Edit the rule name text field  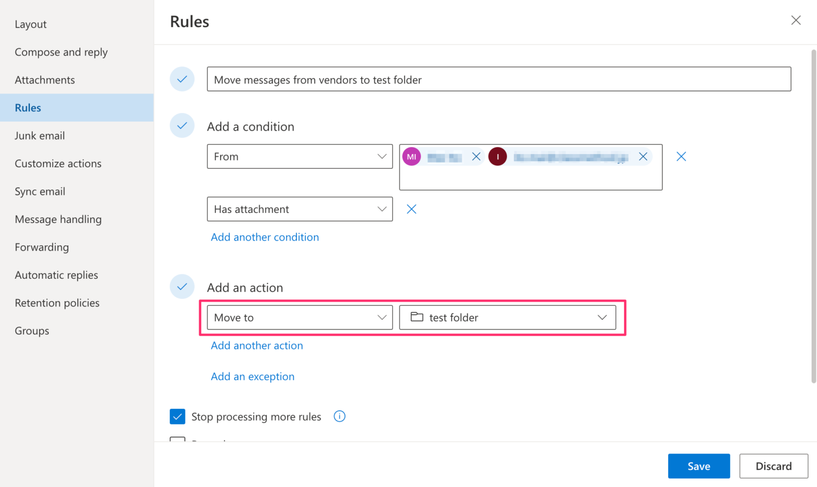pyautogui.click(x=498, y=79)
